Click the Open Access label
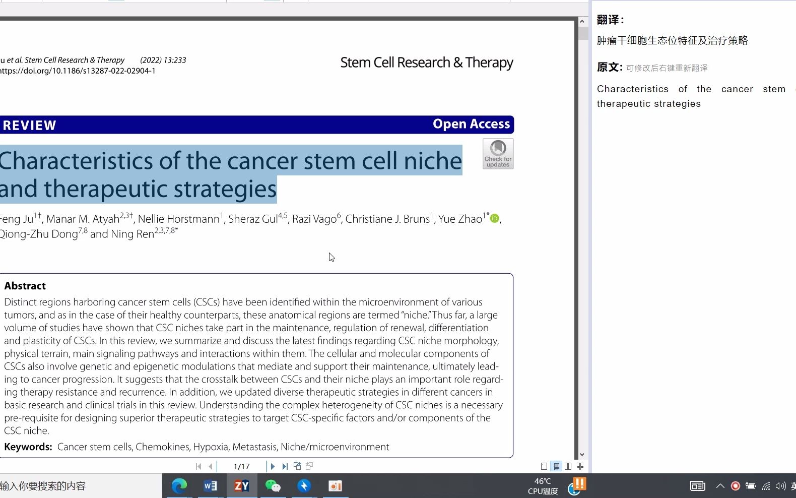The image size is (796, 498). pos(472,124)
